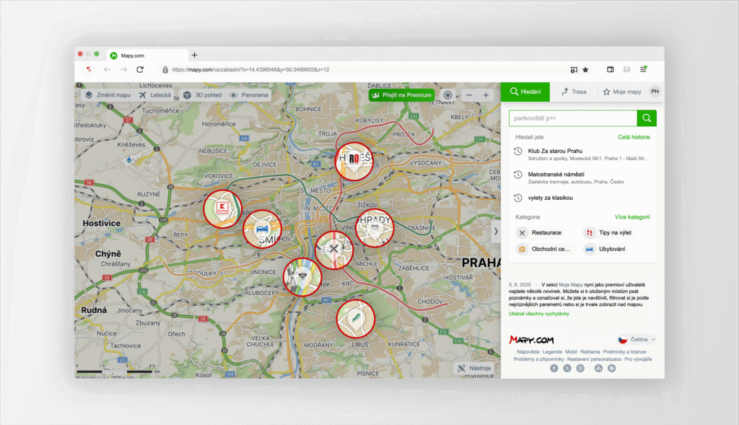This screenshot has height=425, width=739.
Task: Toggle Panorama street view mode
Action: click(249, 95)
